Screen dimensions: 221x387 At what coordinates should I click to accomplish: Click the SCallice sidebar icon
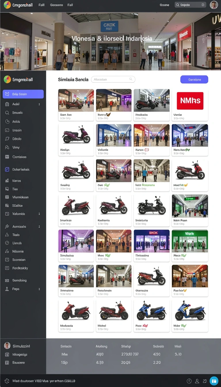tap(7, 206)
